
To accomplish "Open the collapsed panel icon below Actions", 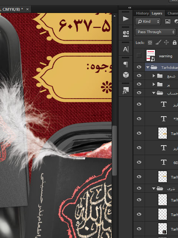I will [x=126, y=33].
